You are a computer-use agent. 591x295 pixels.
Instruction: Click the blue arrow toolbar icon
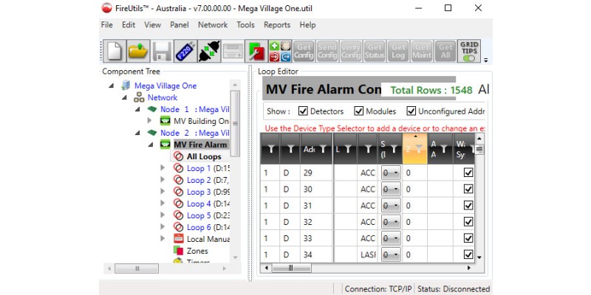[286, 57]
